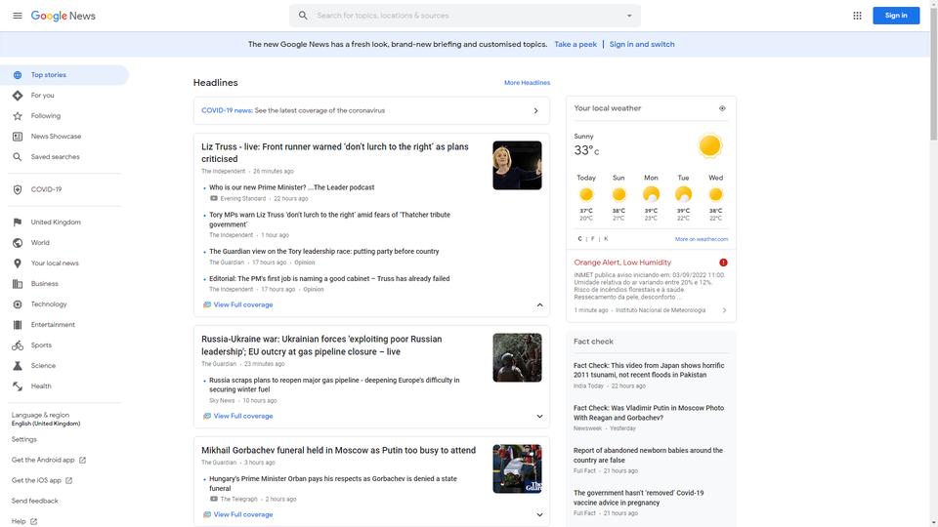Image resolution: width=938 pixels, height=527 pixels.
Task: Click Send feedback in sidebar
Action: (35, 501)
